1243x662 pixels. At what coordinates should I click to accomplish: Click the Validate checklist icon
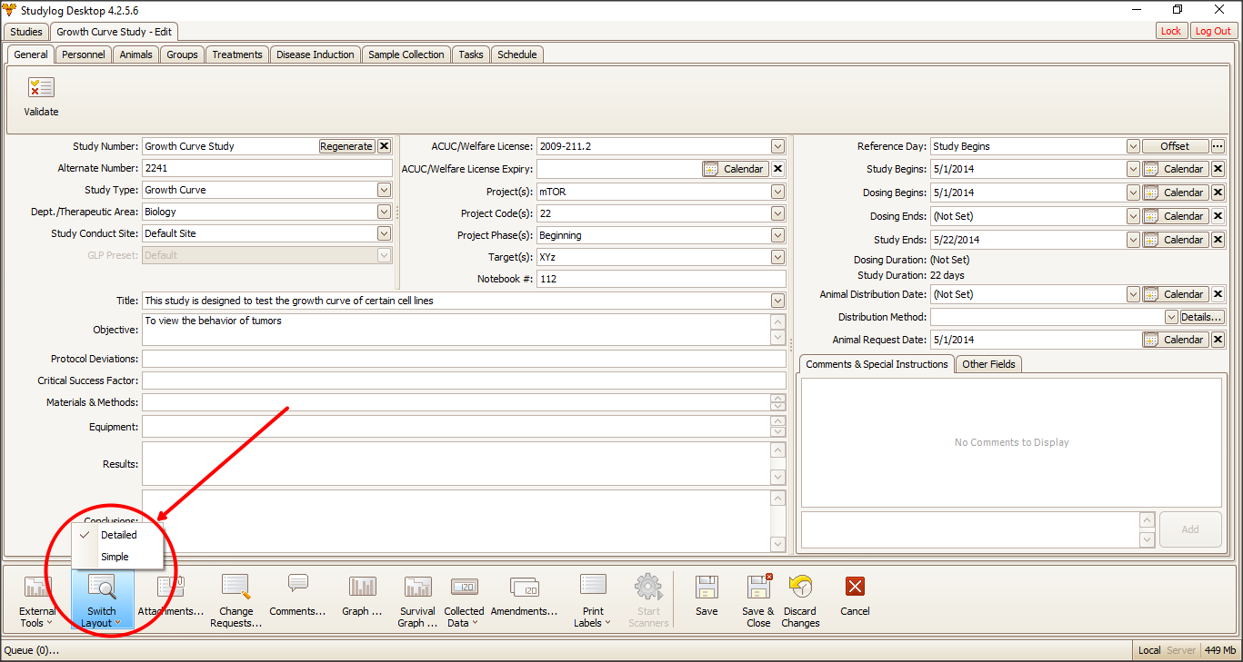click(41, 88)
